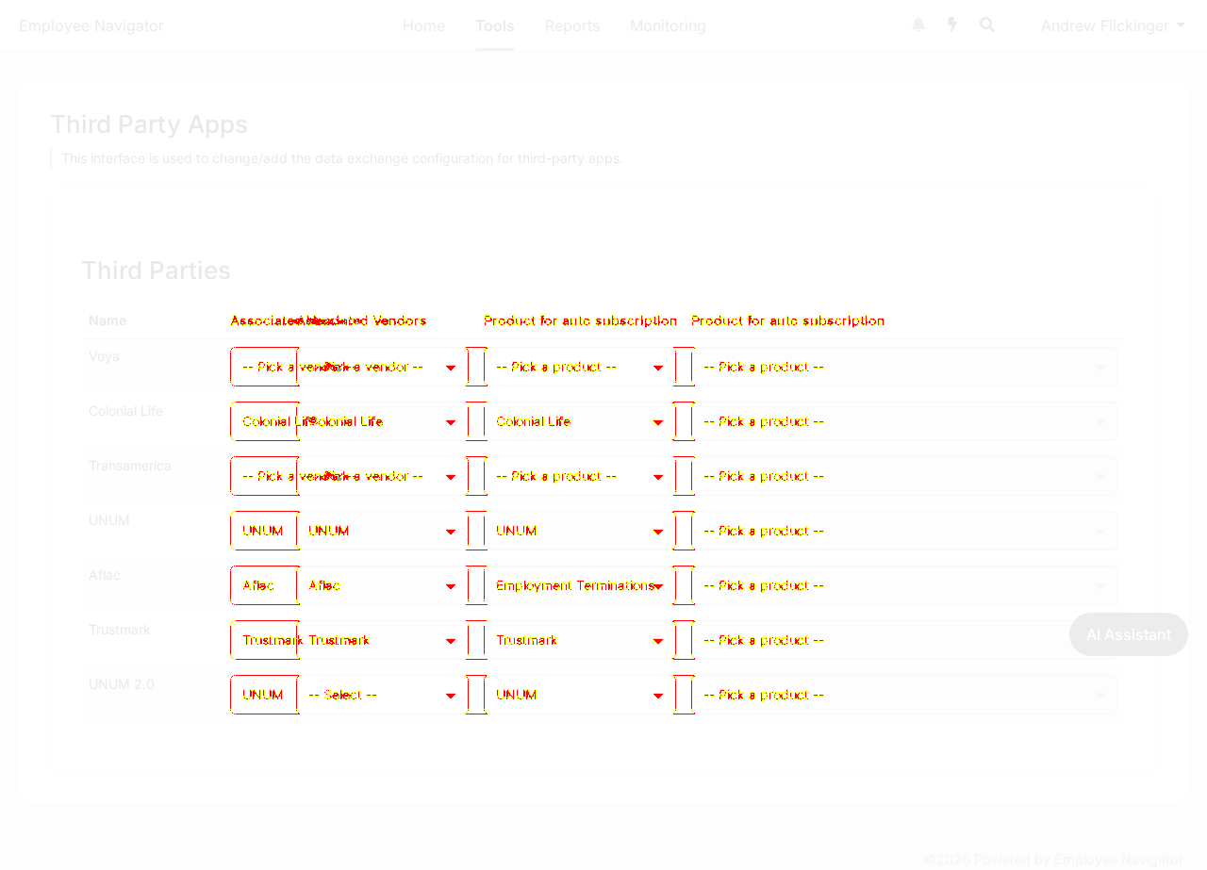This screenshot has height=870, width=1207.
Task: Go to the Home menu item
Action: click(423, 25)
